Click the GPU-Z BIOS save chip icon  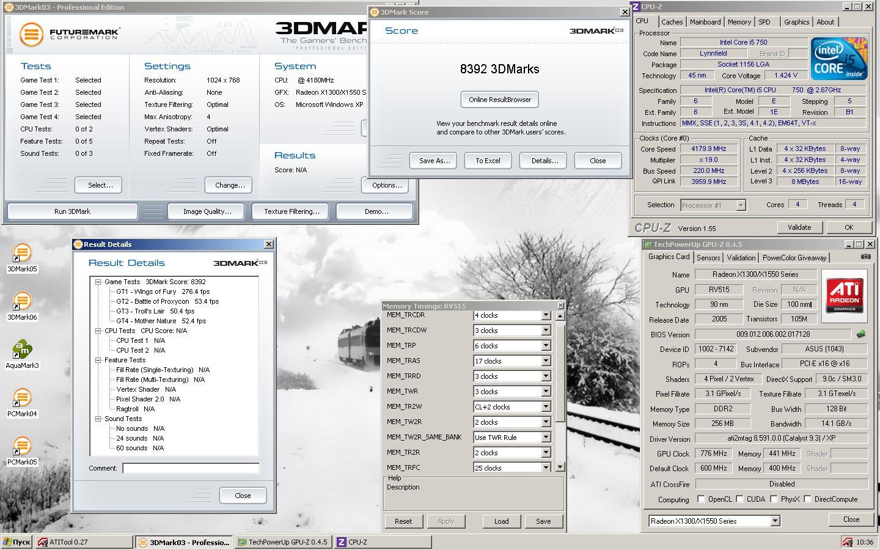tap(861, 334)
